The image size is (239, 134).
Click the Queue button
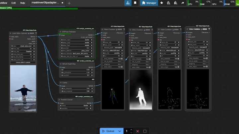pyautogui.click(x=108, y=131)
